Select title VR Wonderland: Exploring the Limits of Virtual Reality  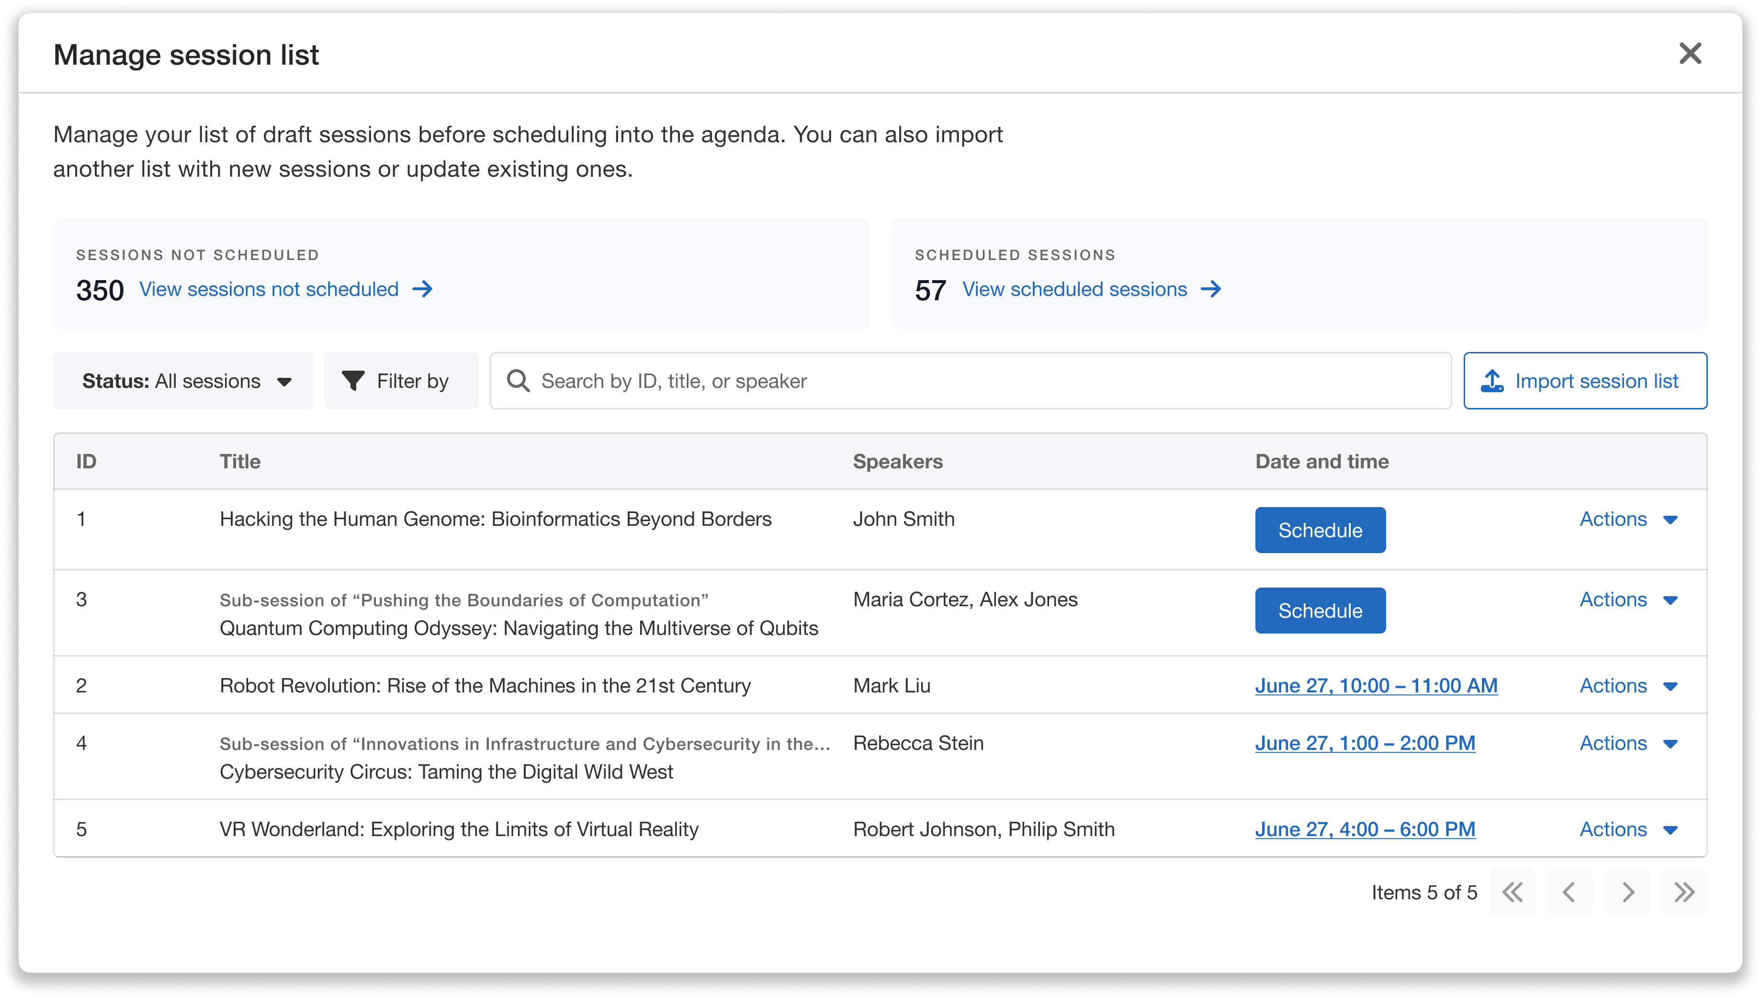click(x=459, y=829)
